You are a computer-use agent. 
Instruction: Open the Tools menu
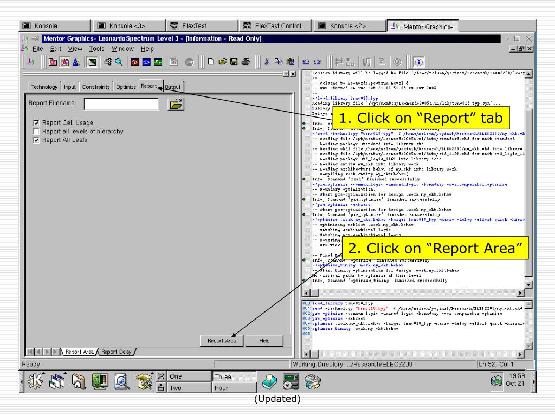pyautogui.click(x=96, y=49)
